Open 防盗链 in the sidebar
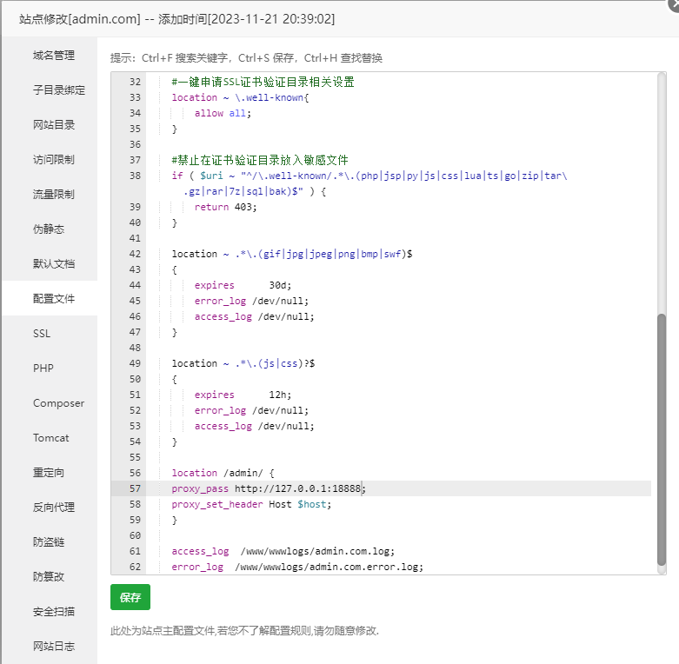 [49, 542]
